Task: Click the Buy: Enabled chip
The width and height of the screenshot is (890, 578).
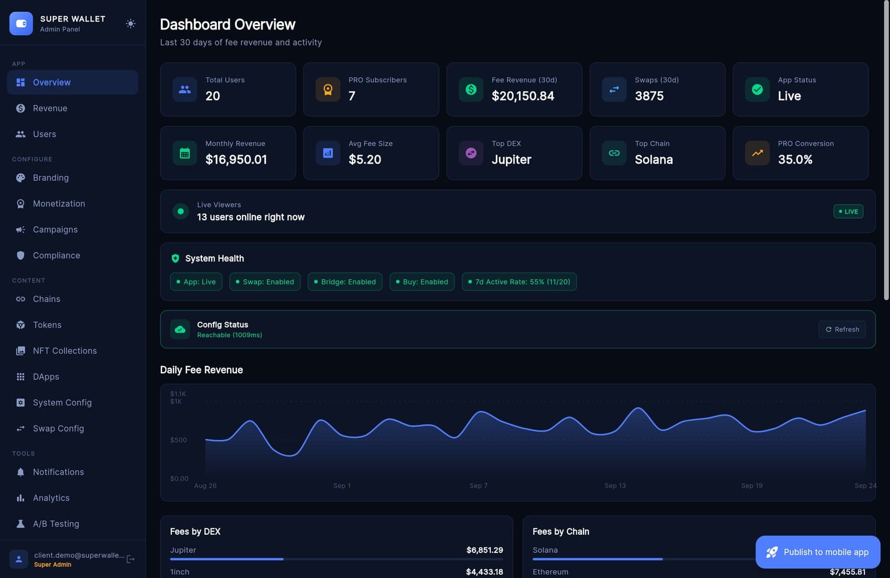Action: pos(422,281)
